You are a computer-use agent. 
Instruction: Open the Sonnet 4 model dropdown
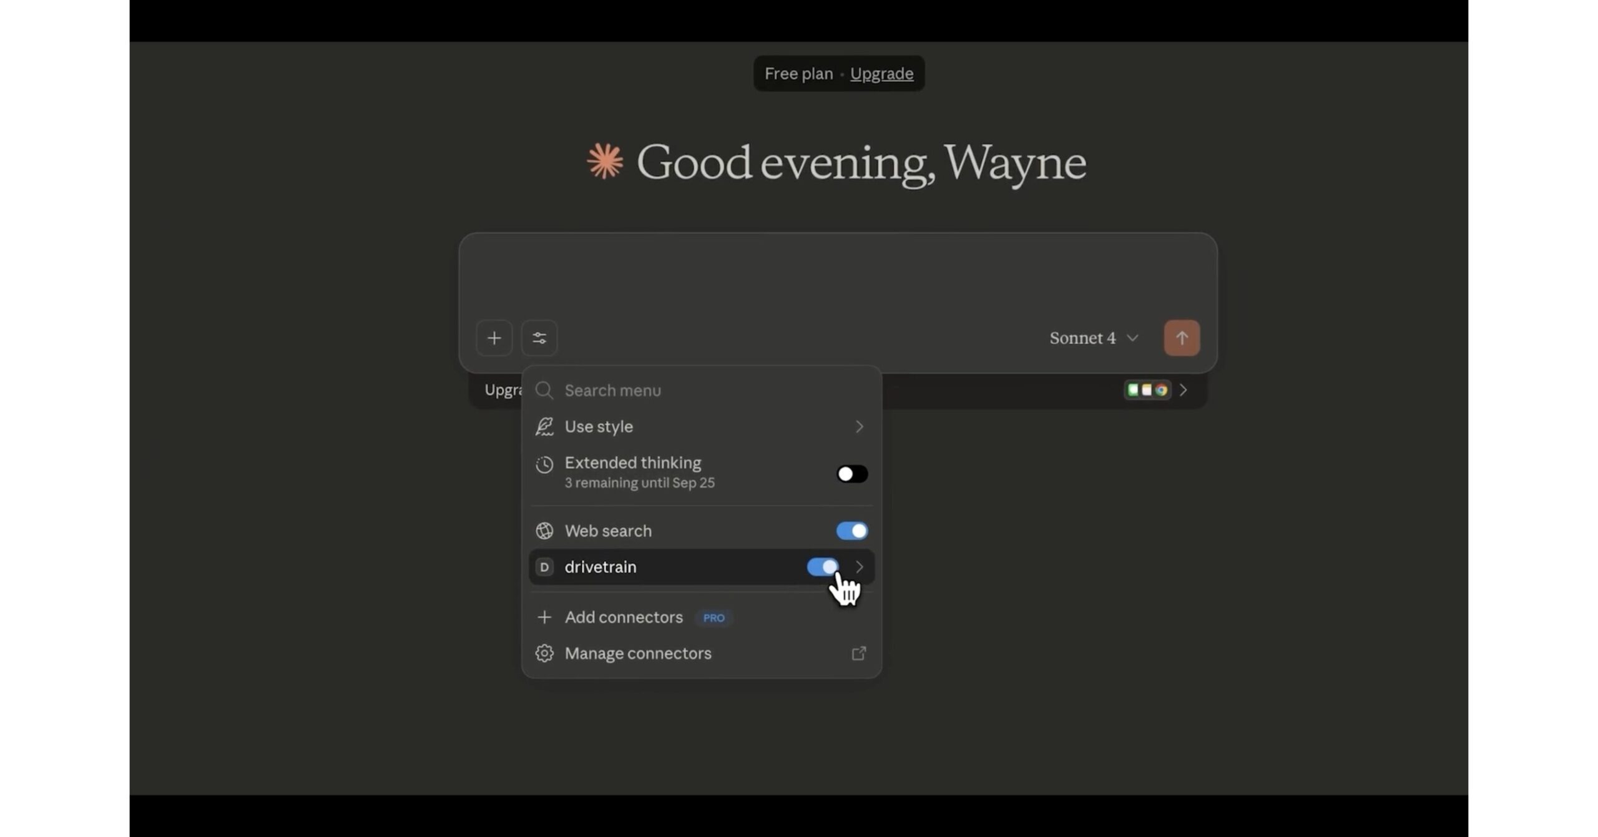pyautogui.click(x=1093, y=338)
